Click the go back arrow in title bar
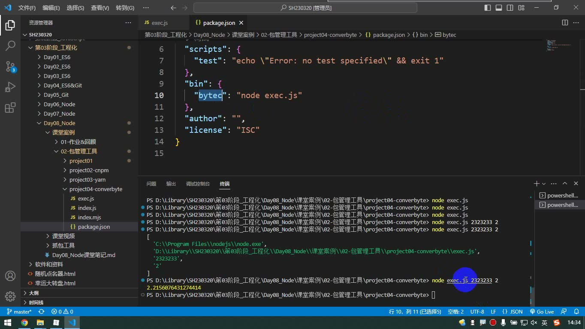The image size is (585, 329). [173, 8]
